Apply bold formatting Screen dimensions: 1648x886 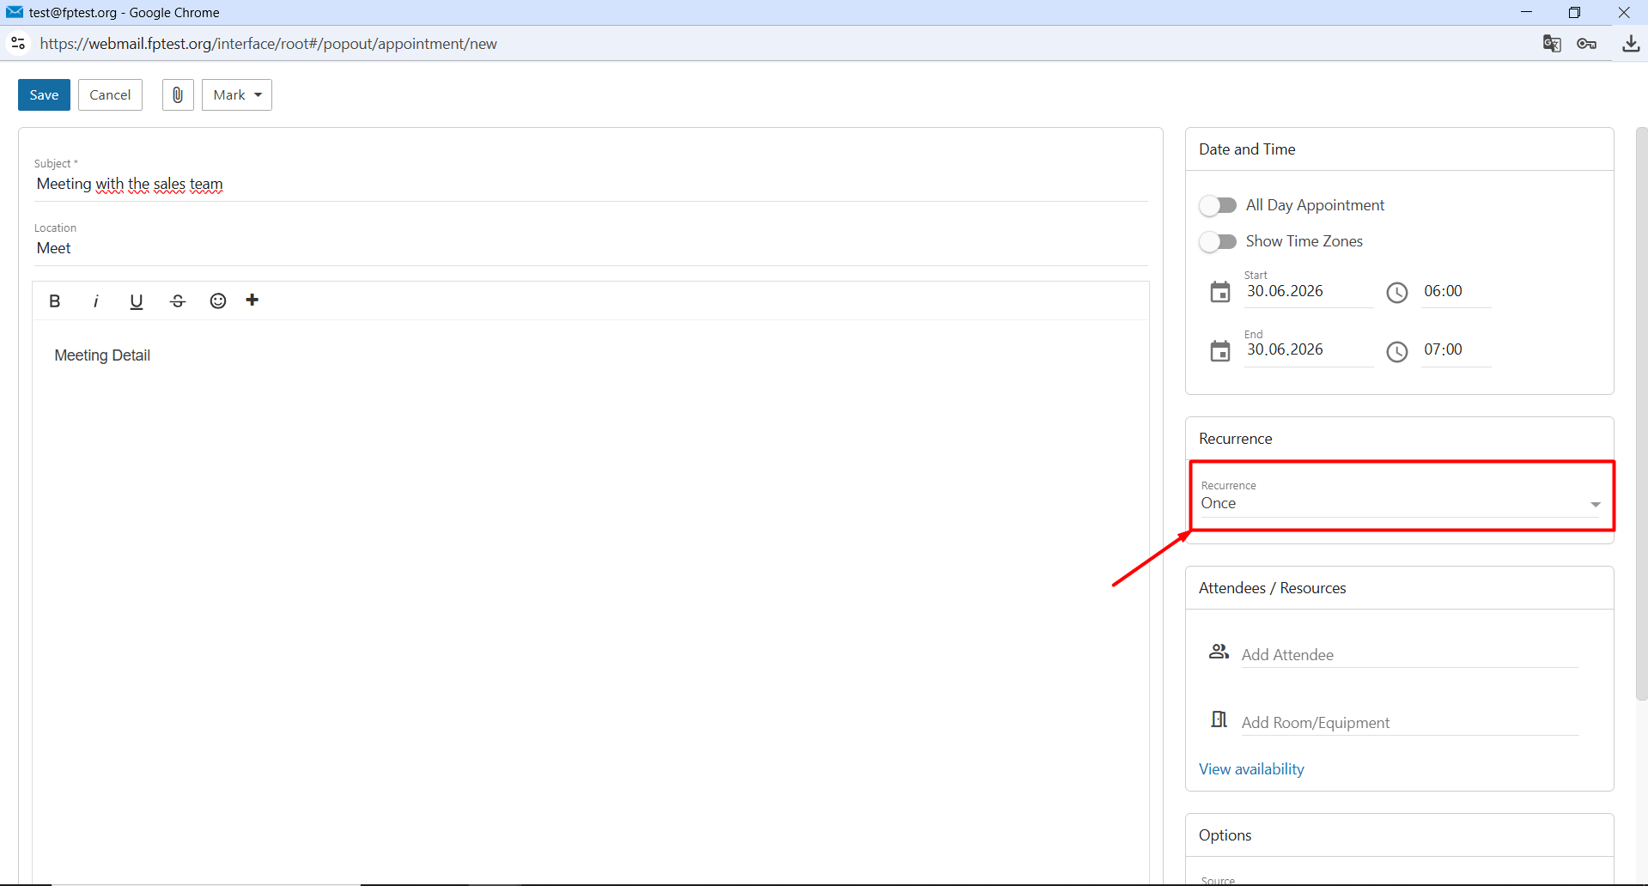pyautogui.click(x=55, y=300)
